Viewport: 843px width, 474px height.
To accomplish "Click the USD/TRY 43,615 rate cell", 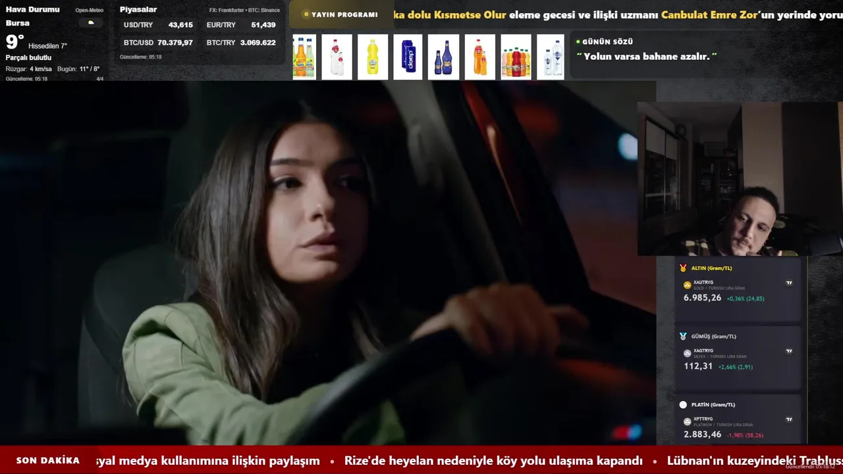I will [x=158, y=25].
